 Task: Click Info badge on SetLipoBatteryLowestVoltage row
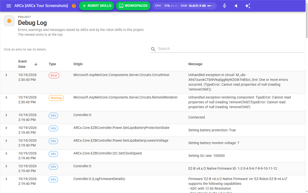(x=53, y=141)
